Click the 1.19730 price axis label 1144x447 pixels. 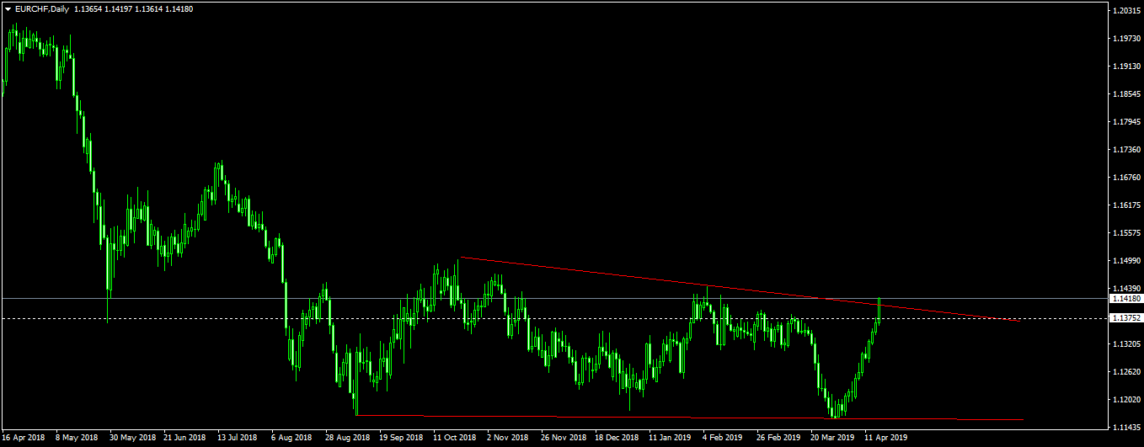1125,39
